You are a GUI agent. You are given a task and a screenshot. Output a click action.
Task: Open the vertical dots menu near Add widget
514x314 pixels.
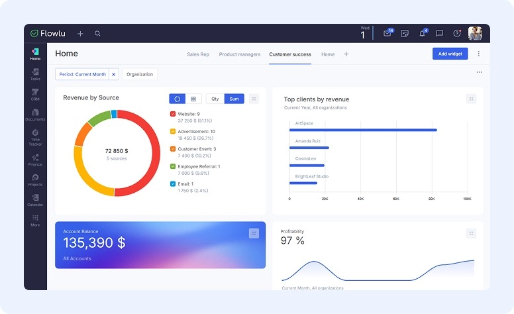479,54
